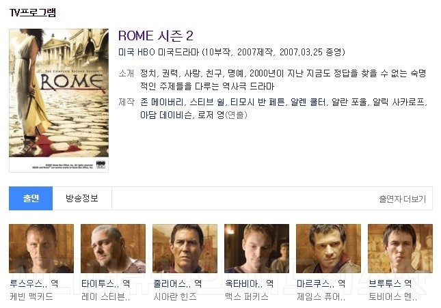This screenshot has width=441, height=308.
Task: Click 레이 스티븐슨 cast photo
Action: click(113, 249)
